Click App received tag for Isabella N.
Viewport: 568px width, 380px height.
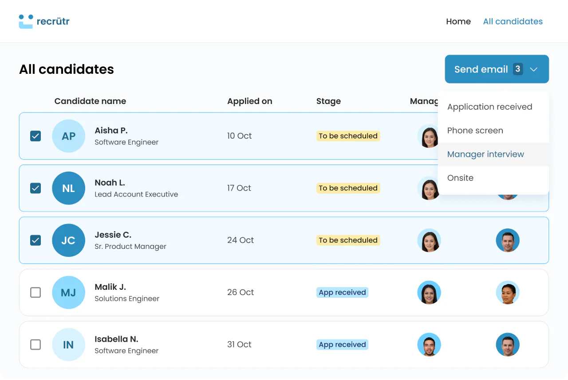(x=342, y=344)
